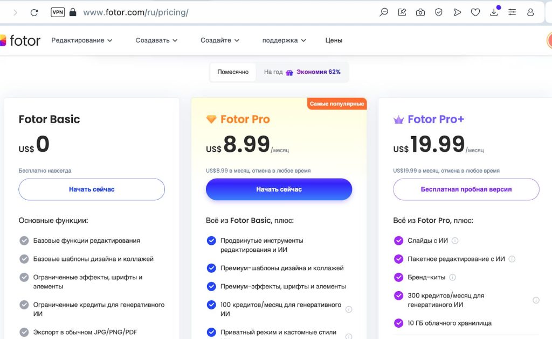Screen dimensions: 552x339
Task: Open the Цены page link
Action: click(334, 40)
